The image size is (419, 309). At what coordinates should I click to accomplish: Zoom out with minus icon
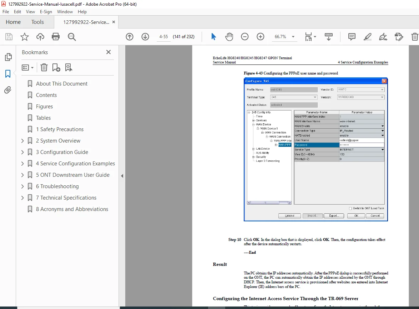click(x=244, y=37)
